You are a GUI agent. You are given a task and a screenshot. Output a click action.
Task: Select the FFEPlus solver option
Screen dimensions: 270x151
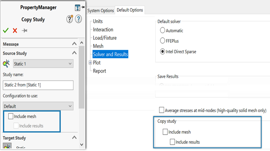[162, 41]
